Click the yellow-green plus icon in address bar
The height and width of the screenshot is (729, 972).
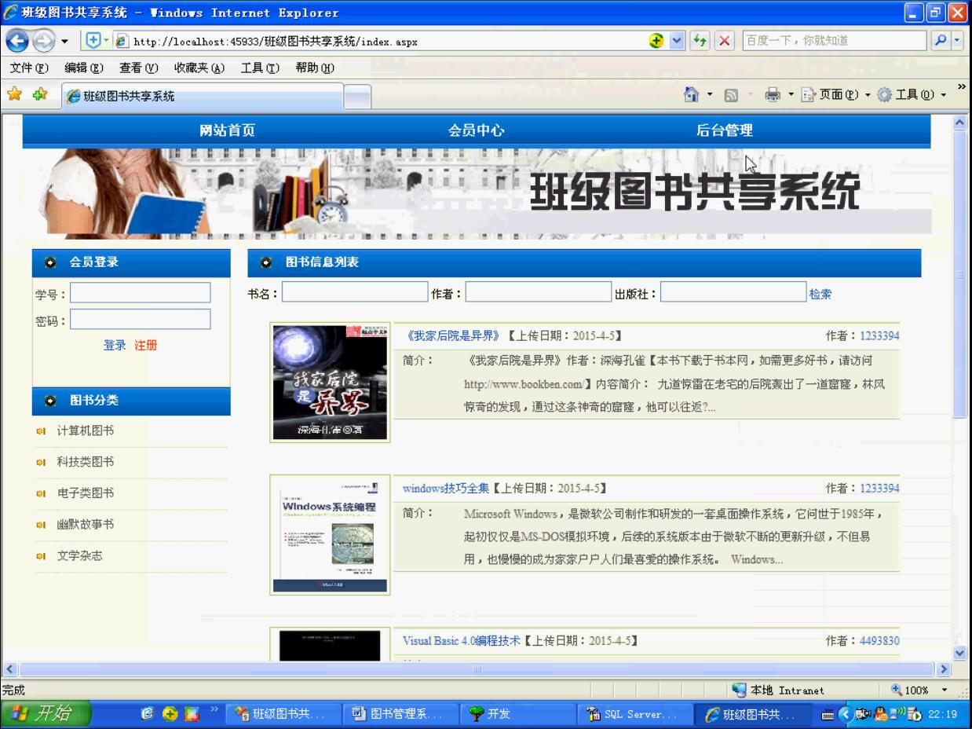[656, 41]
